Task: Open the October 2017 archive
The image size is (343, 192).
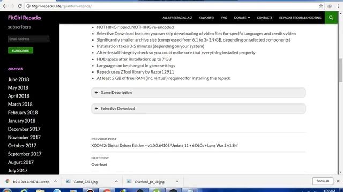Action: [22, 146]
